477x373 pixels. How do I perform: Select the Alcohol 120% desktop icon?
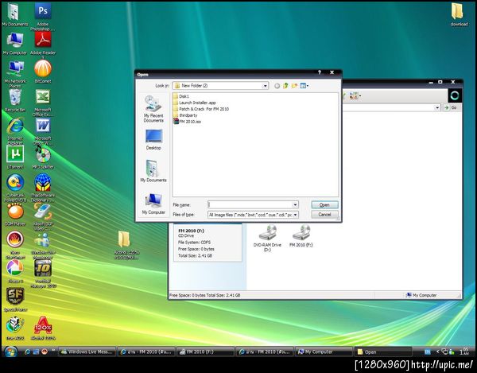(x=43, y=328)
